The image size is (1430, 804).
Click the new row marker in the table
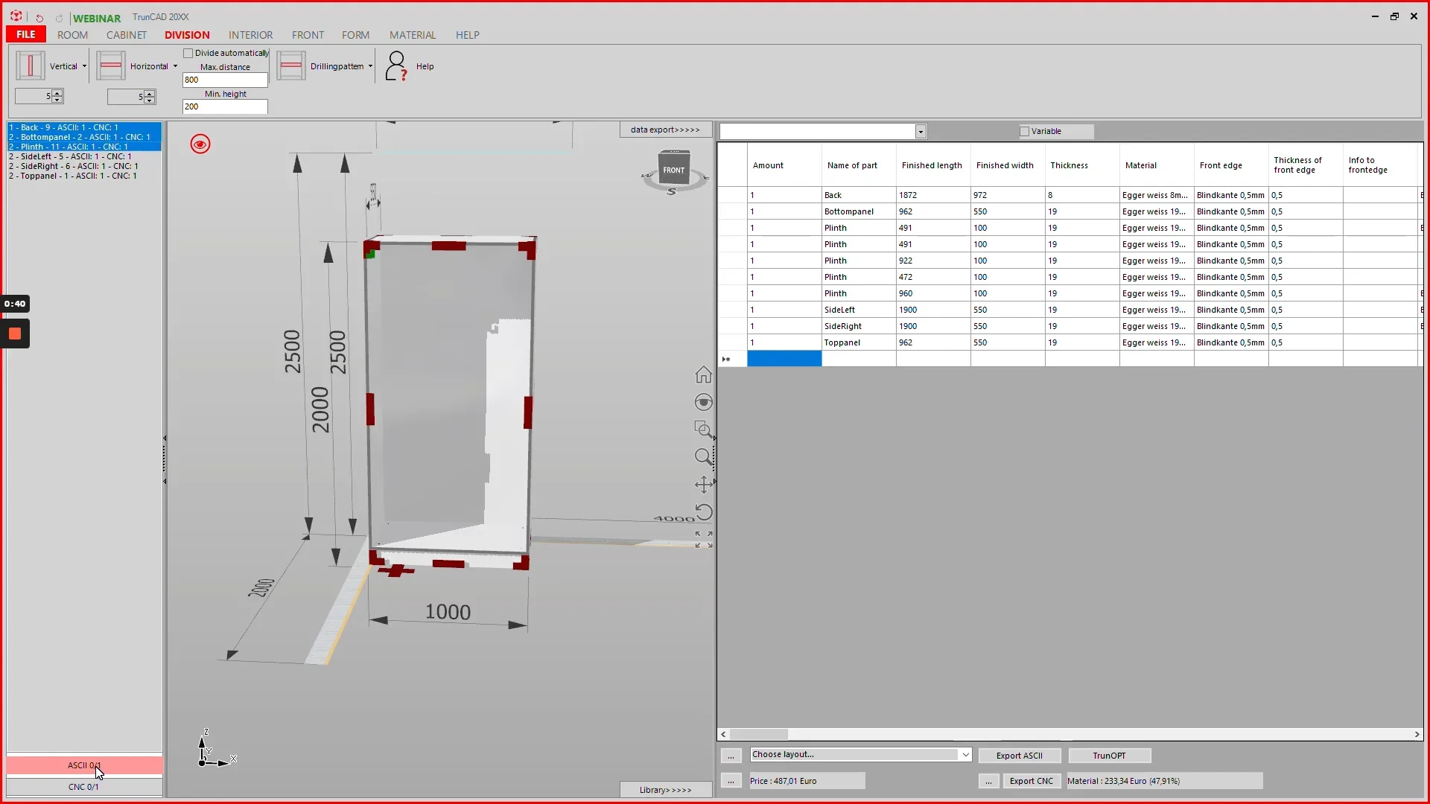point(726,359)
